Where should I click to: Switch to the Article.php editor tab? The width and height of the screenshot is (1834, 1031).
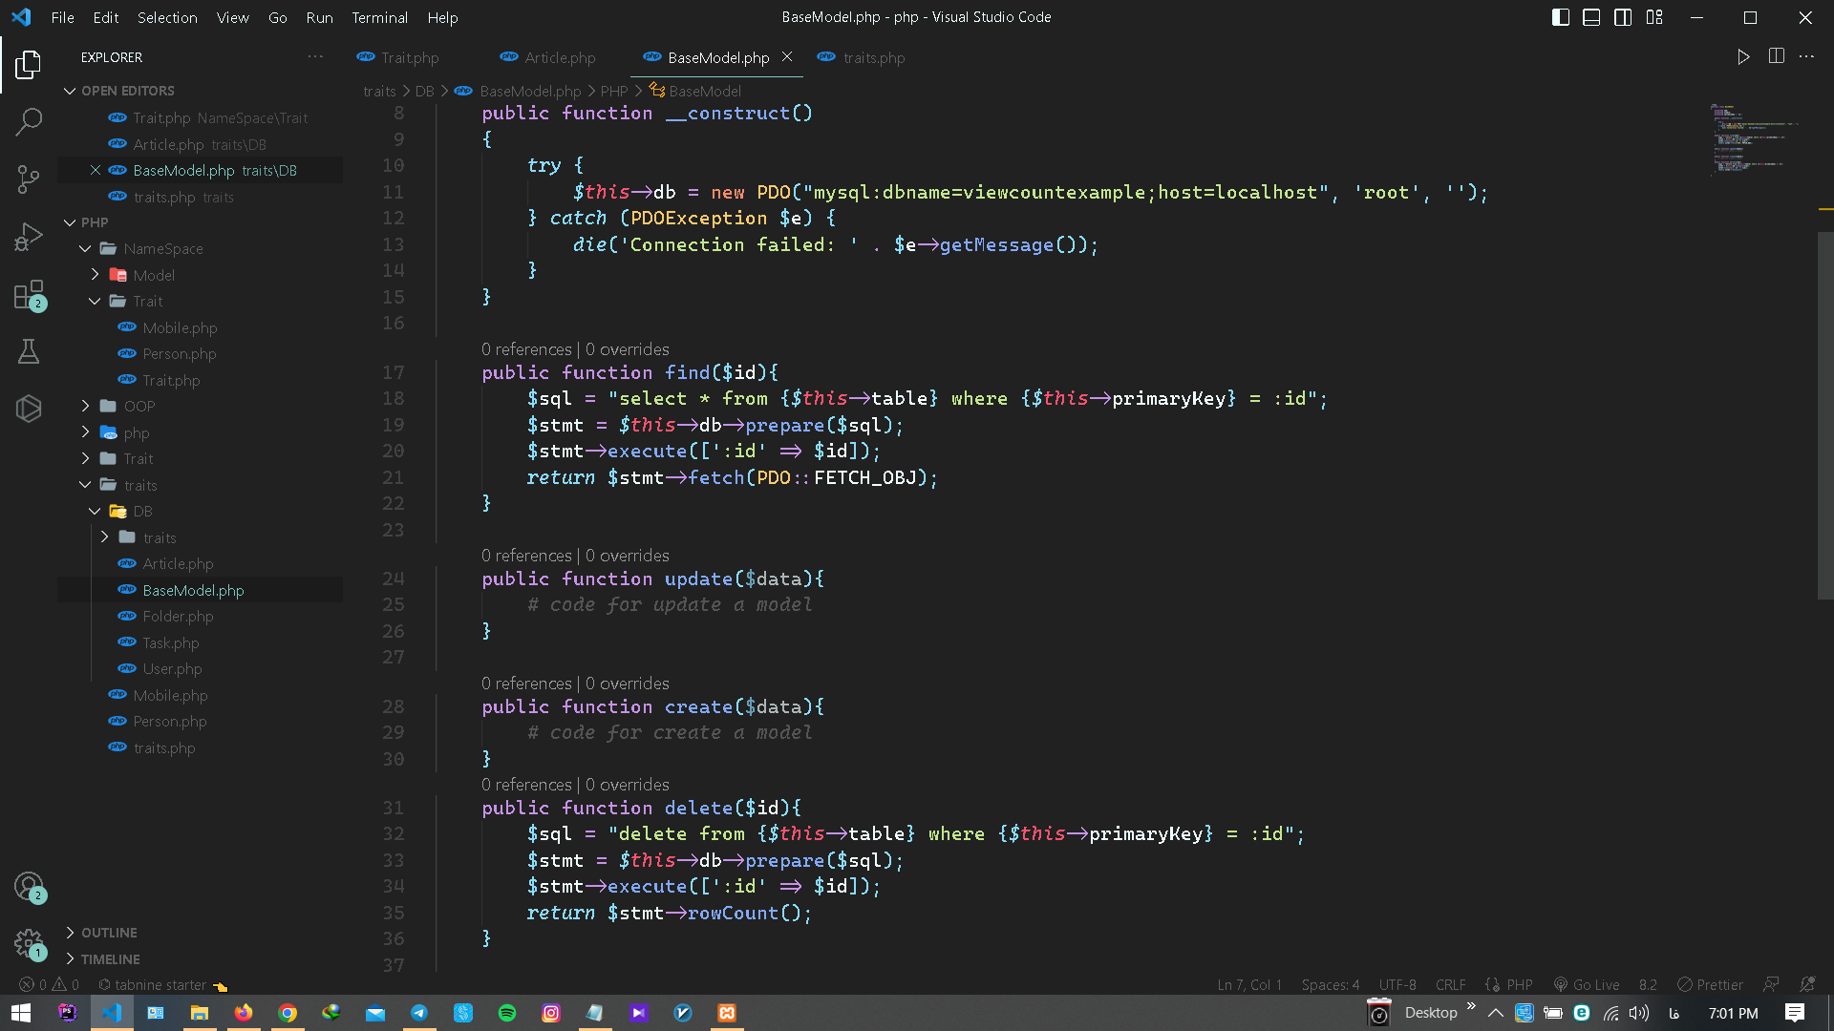[x=560, y=57]
